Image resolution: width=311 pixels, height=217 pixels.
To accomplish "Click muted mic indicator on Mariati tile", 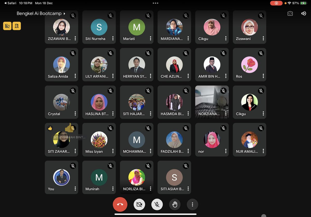I will [x=148, y=16].
